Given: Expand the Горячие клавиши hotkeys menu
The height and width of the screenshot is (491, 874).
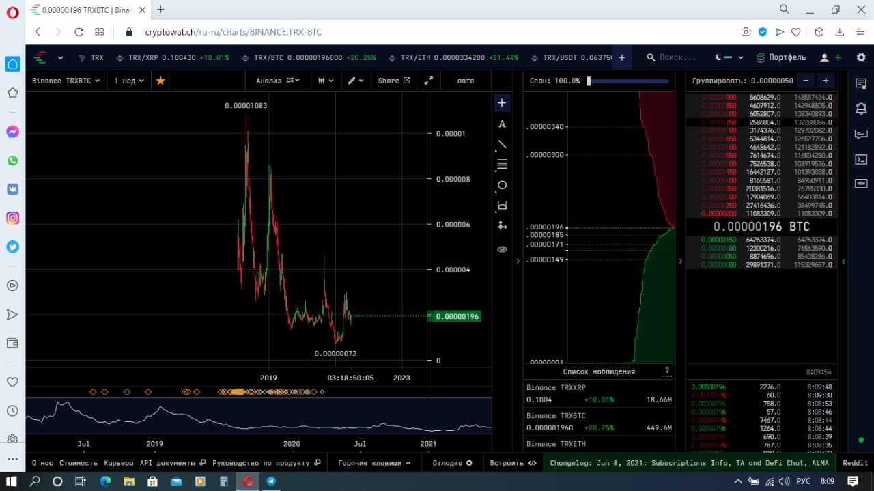Looking at the screenshot, I should [x=374, y=463].
